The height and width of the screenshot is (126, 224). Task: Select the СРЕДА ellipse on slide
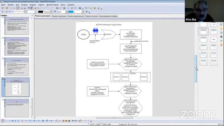[x=83, y=34]
